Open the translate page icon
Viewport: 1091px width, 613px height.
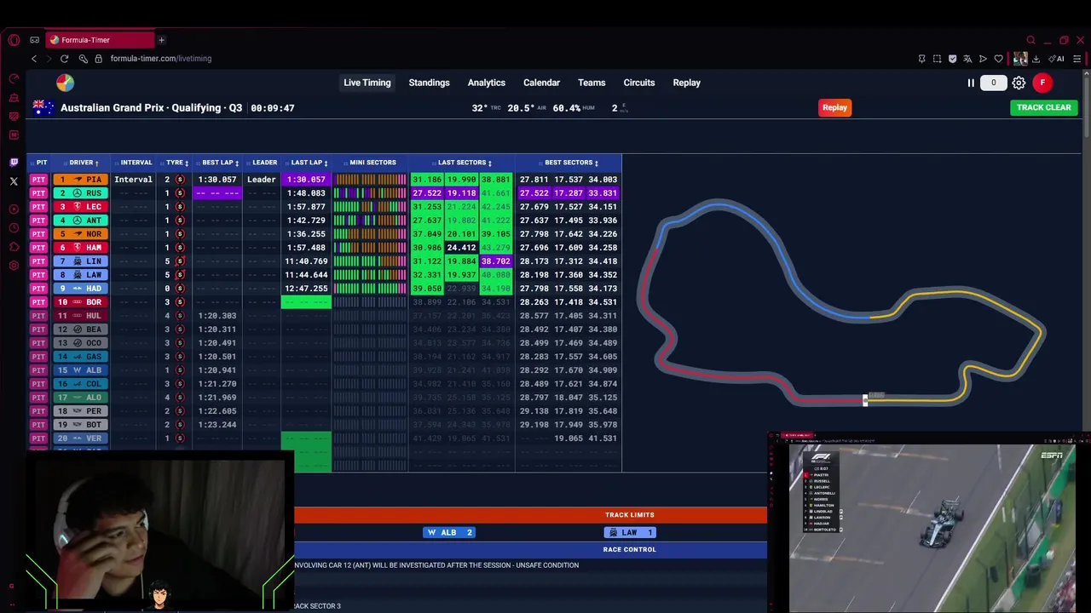(x=967, y=59)
